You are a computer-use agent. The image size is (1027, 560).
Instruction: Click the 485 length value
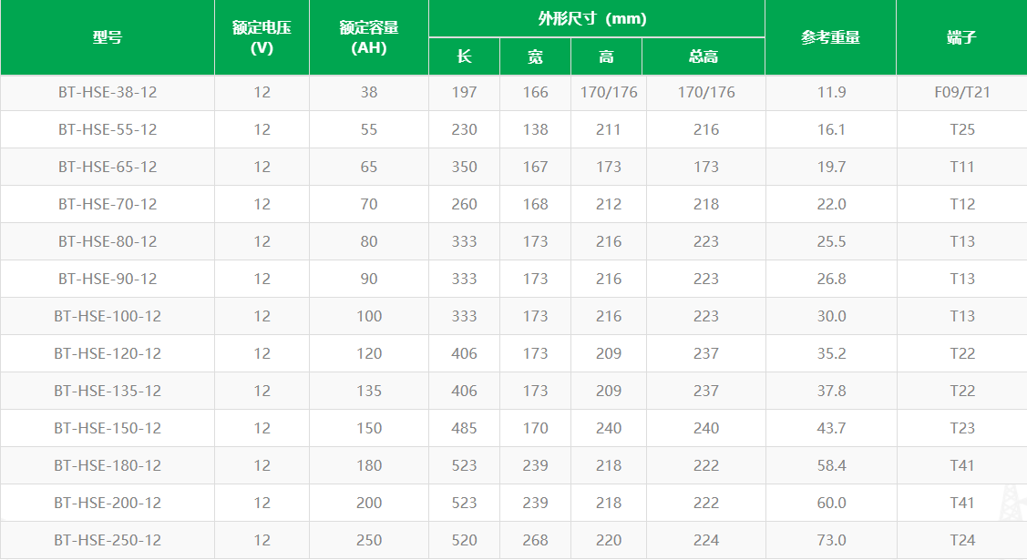pos(464,428)
